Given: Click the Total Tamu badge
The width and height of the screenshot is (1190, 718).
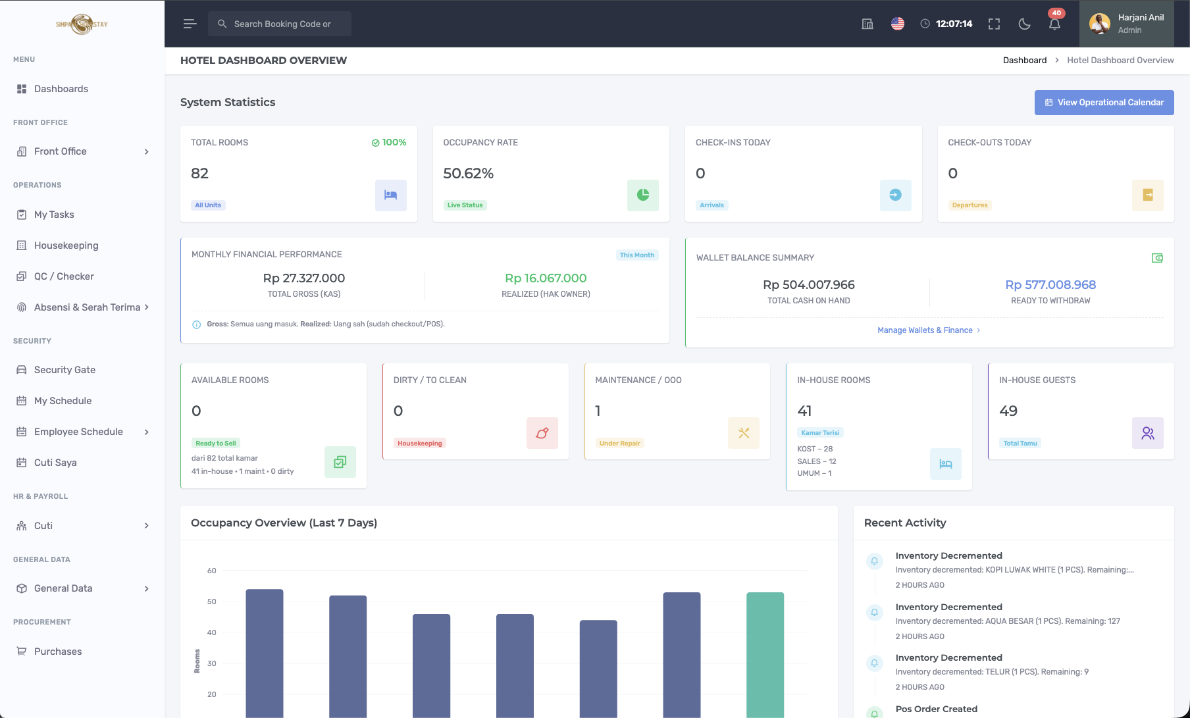Looking at the screenshot, I should pos(1020,444).
